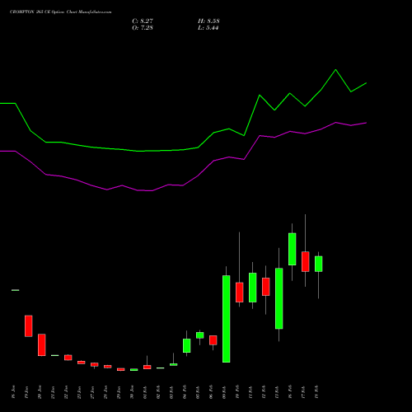Click the 18 Feb date label
Viewport: 412px width, 412px height.
317,392
